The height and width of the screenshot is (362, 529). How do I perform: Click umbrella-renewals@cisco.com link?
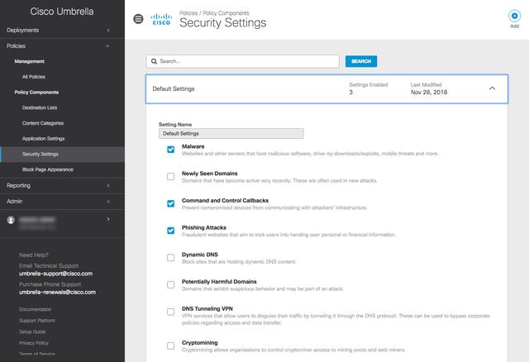[x=57, y=293]
